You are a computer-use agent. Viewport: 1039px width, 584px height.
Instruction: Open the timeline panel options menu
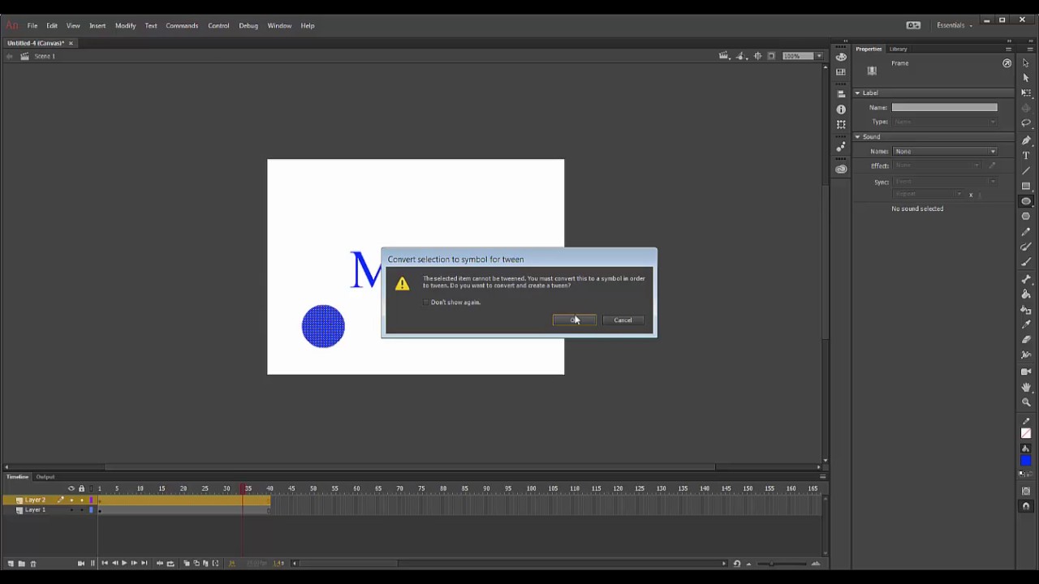822,477
